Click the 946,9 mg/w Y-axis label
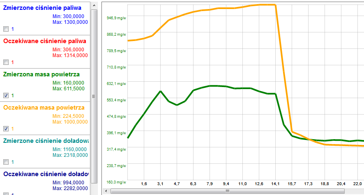The image size is (364, 195). click(x=116, y=18)
